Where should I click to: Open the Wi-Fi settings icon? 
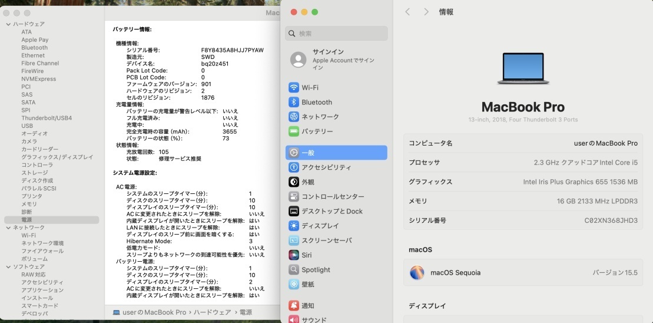[x=294, y=87]
